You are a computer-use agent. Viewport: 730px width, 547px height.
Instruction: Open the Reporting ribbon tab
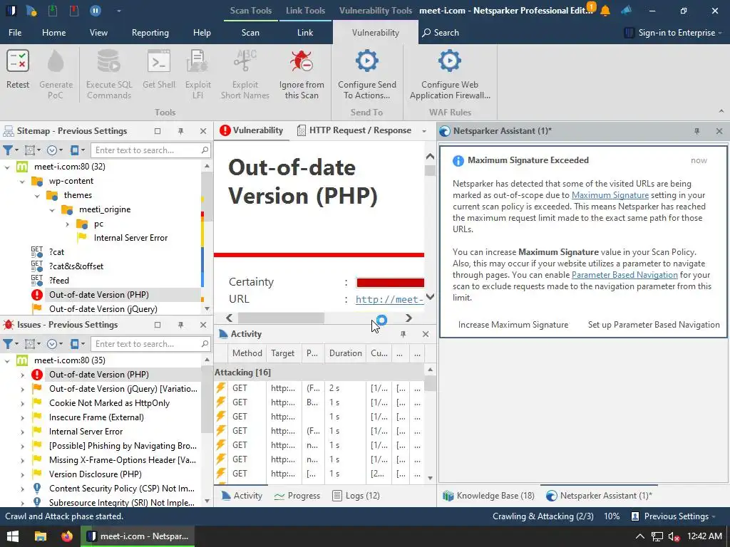click(x=150, y=33)
